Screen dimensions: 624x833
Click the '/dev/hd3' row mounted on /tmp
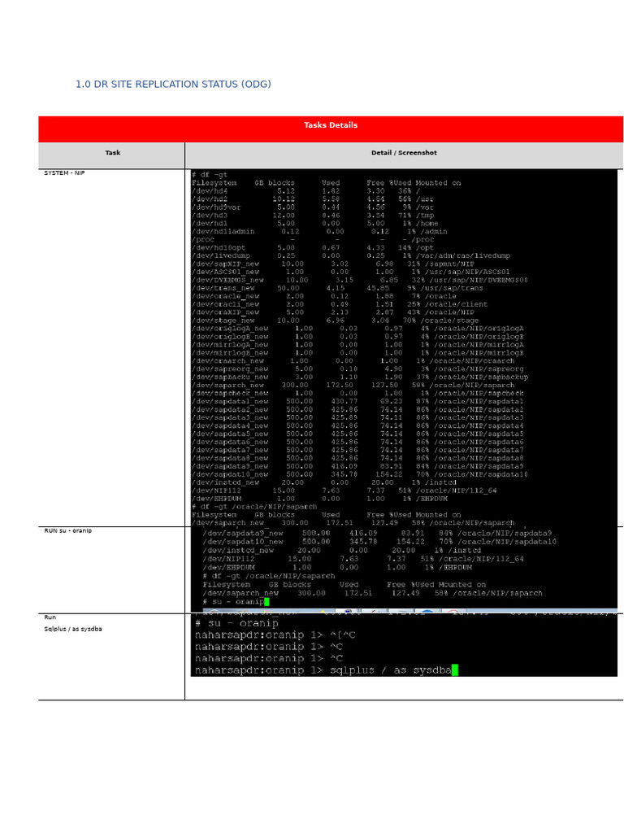pos(313,215)
